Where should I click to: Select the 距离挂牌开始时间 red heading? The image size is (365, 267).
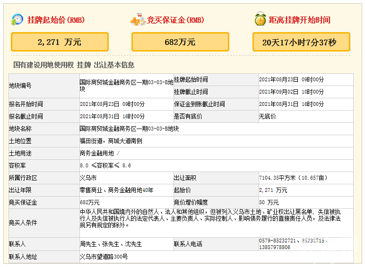tap(299, 20)
